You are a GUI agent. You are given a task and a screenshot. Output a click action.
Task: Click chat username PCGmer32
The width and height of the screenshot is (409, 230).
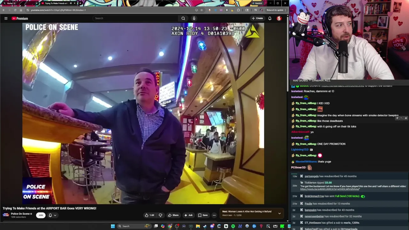pos(298,167)
